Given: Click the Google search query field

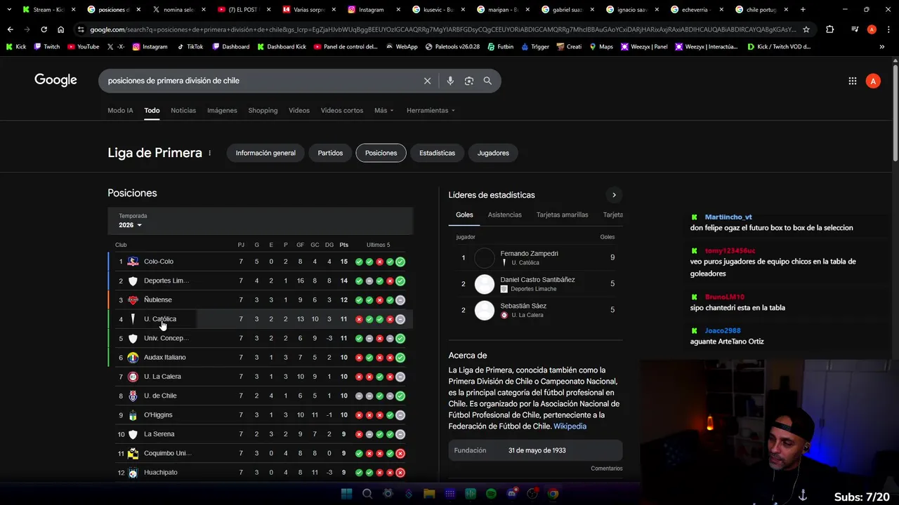Looking at the screenshot, I should point(260,81).
